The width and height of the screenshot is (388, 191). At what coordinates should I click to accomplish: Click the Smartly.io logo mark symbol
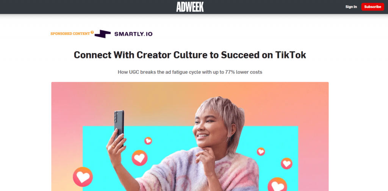(103, 34)
